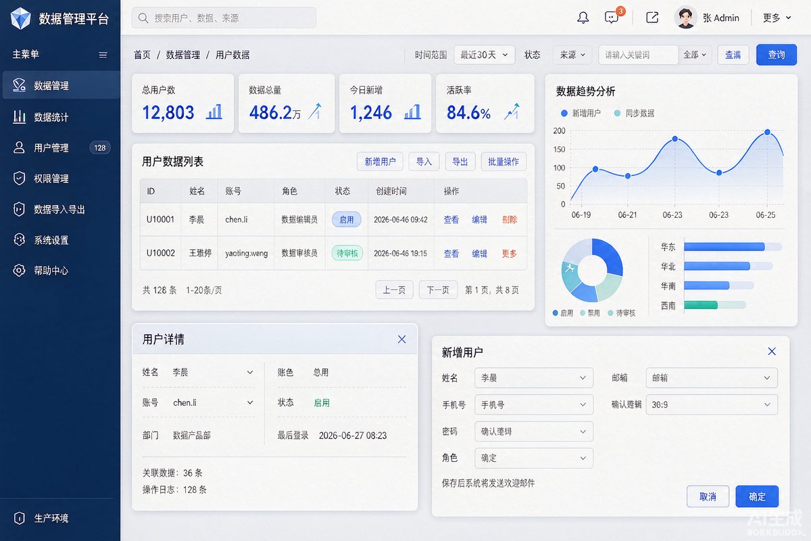Open messages with the 3 badge
This screenshot has height=541, width=811.
coord(613,17)
